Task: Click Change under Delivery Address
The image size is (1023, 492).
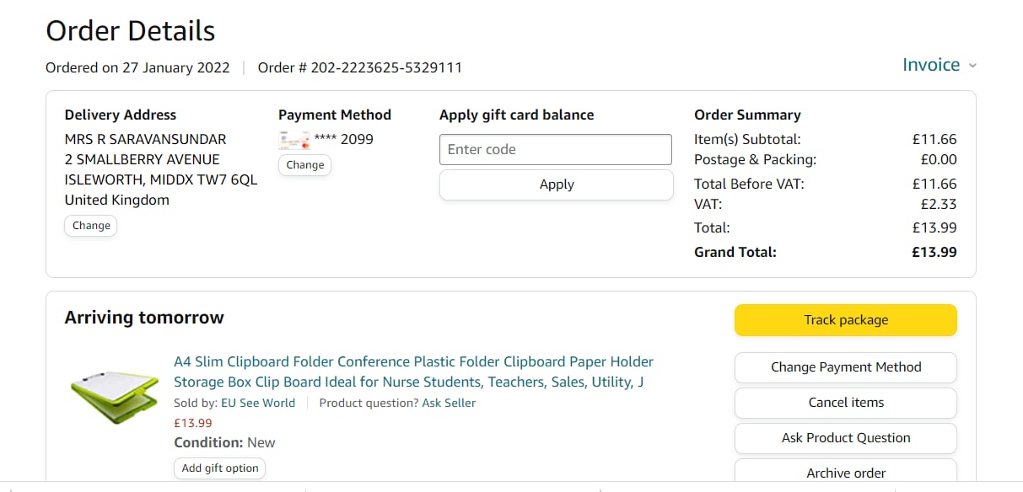Action: pos(91,226)
